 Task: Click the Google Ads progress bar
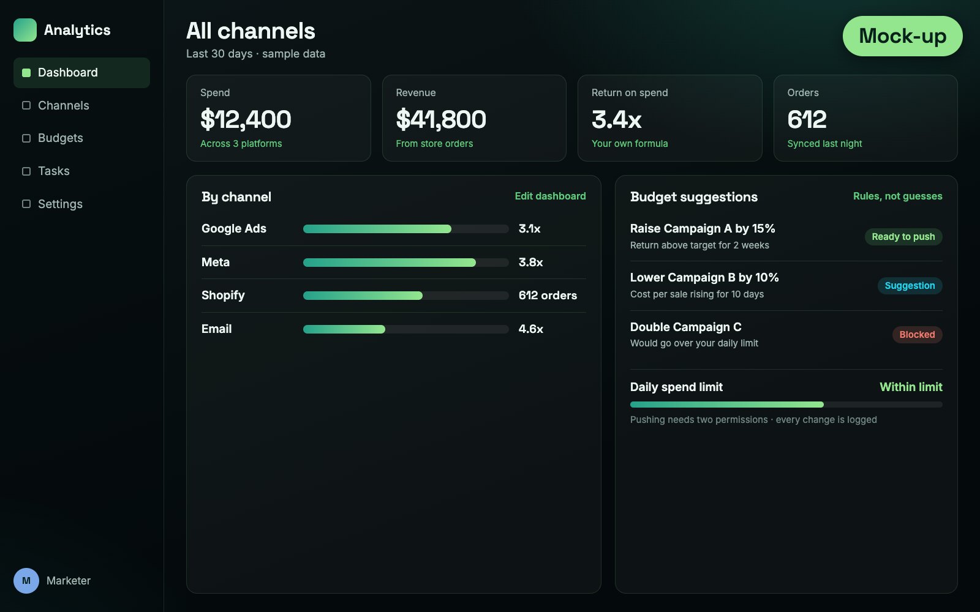405,229
